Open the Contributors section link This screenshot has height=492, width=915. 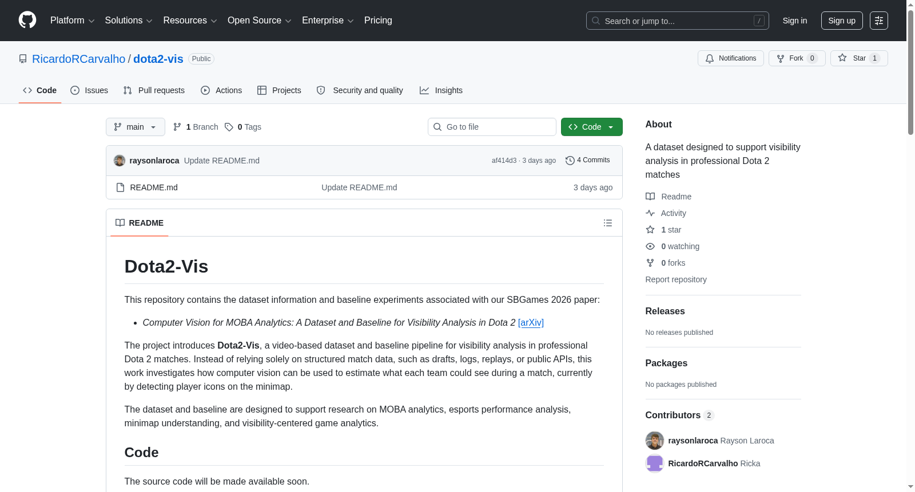[x=680, y=415]
